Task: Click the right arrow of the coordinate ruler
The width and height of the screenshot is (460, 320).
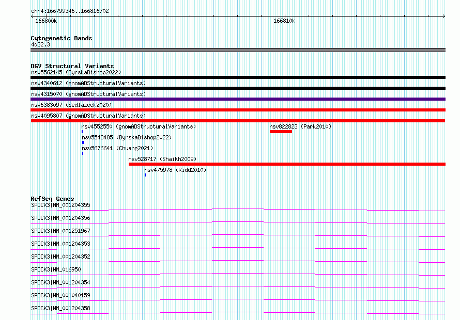Action: [444, 17]
